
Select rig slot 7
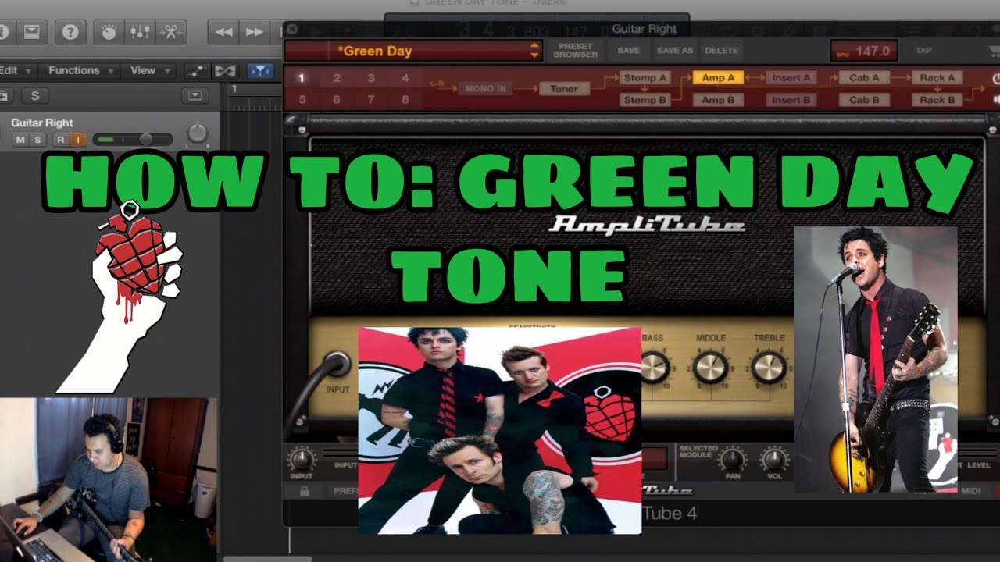(371, 100)
